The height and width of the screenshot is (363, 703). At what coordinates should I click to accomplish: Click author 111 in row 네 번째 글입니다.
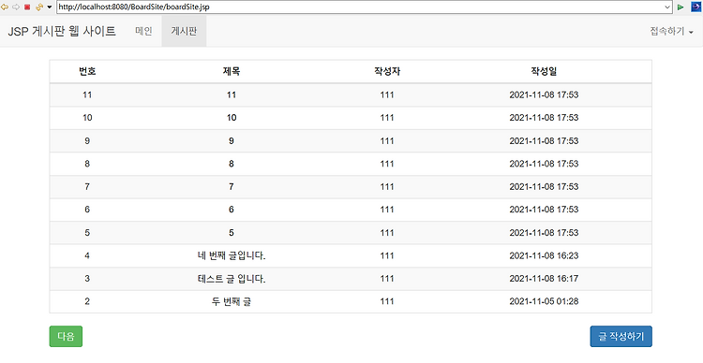click(x=387, y=255)
